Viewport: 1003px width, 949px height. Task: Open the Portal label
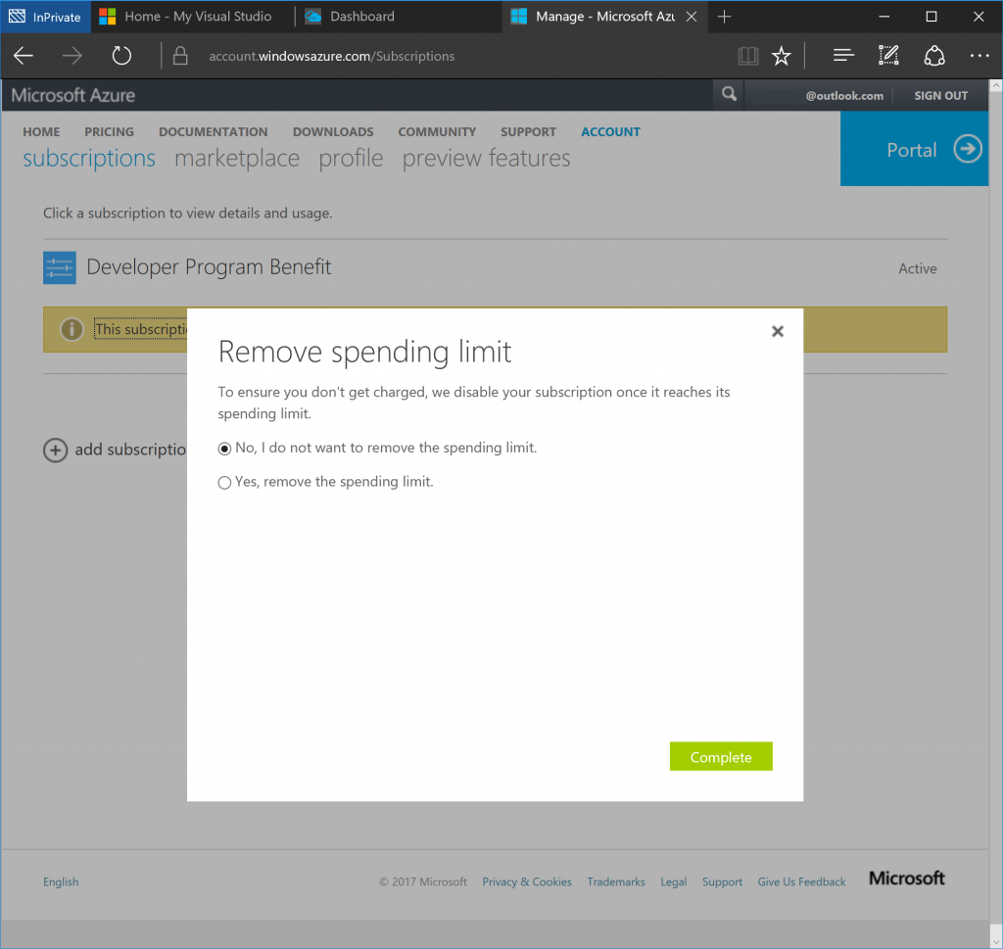[x=912, y=150]
